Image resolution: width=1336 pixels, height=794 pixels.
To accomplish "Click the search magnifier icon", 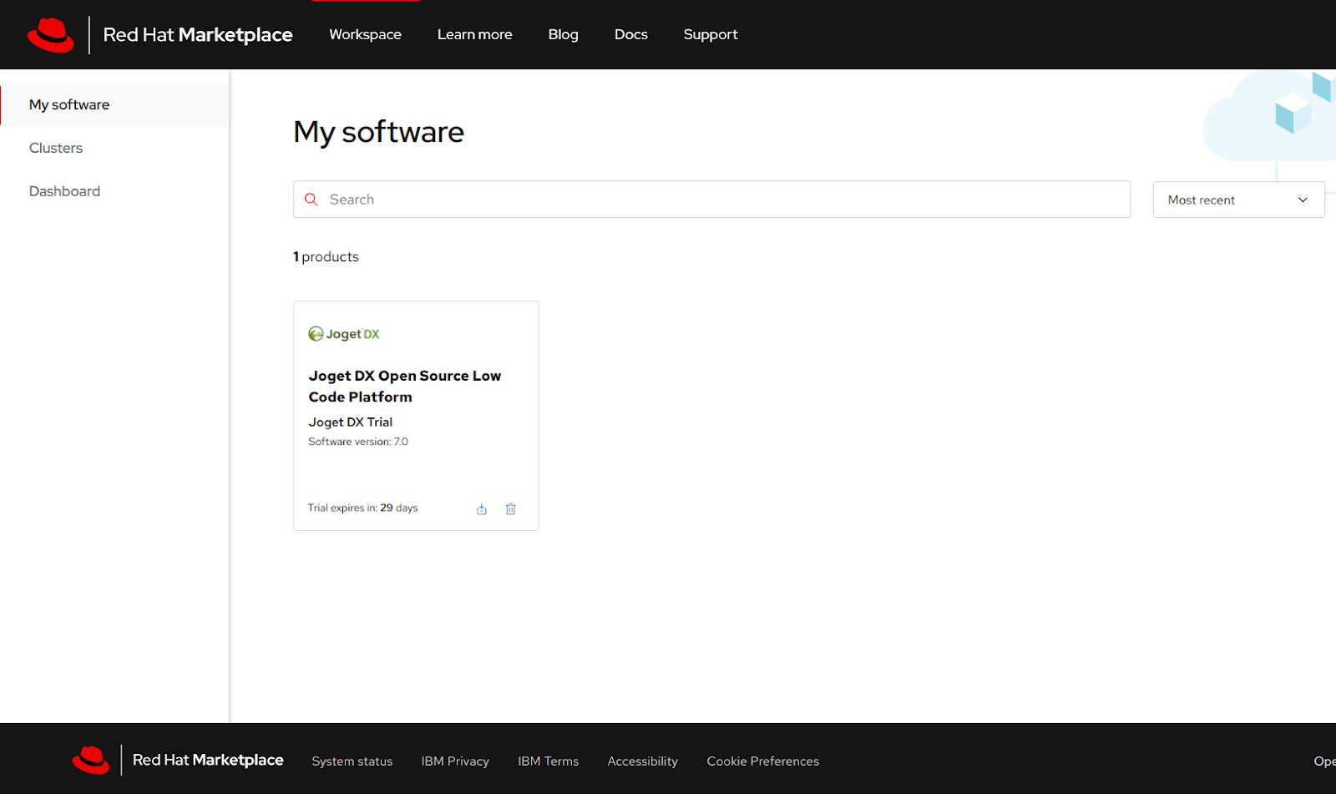I will (x=311, y=200).
